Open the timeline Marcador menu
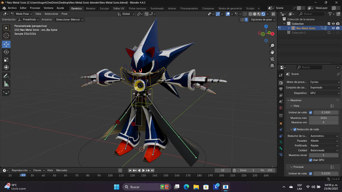Screen dimensions: 342x192 [x=62, y=171]
